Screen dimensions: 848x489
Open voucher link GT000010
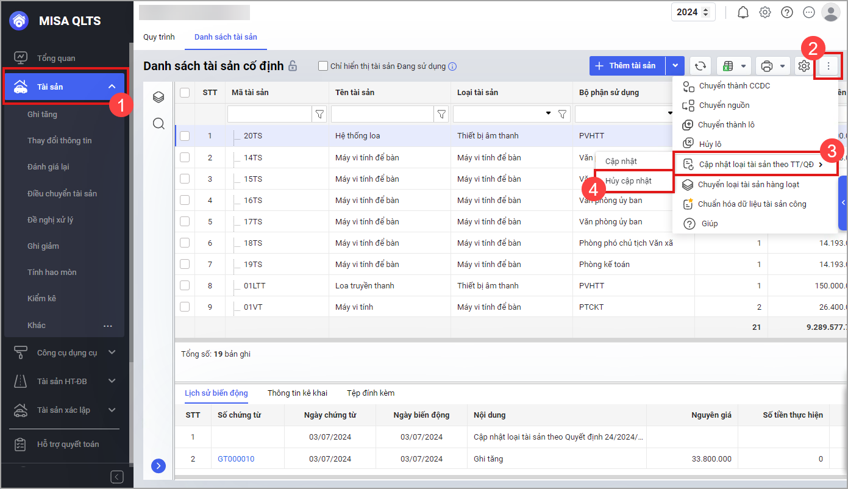click(236, 459)
